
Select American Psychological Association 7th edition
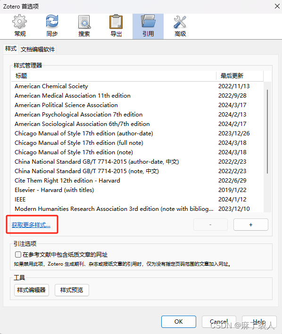pyautogui.click(x=137, y=114)
